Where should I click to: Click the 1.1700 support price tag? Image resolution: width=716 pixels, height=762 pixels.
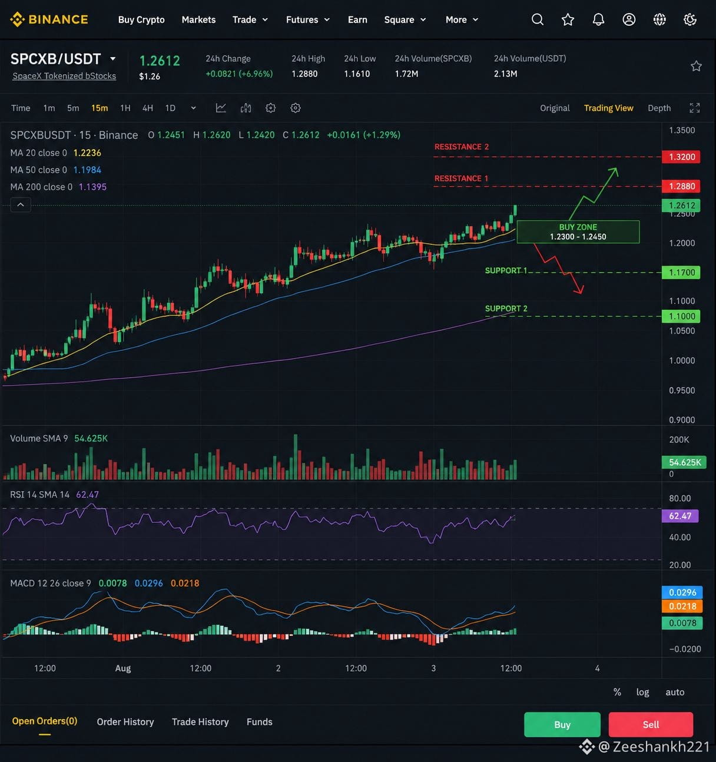click(x=681, y=272)
